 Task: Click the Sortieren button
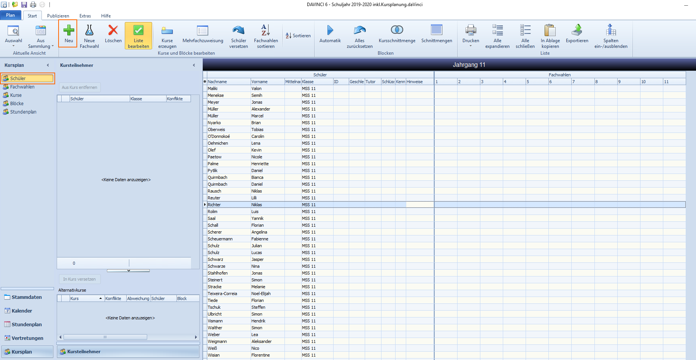(x=298, y=36)
